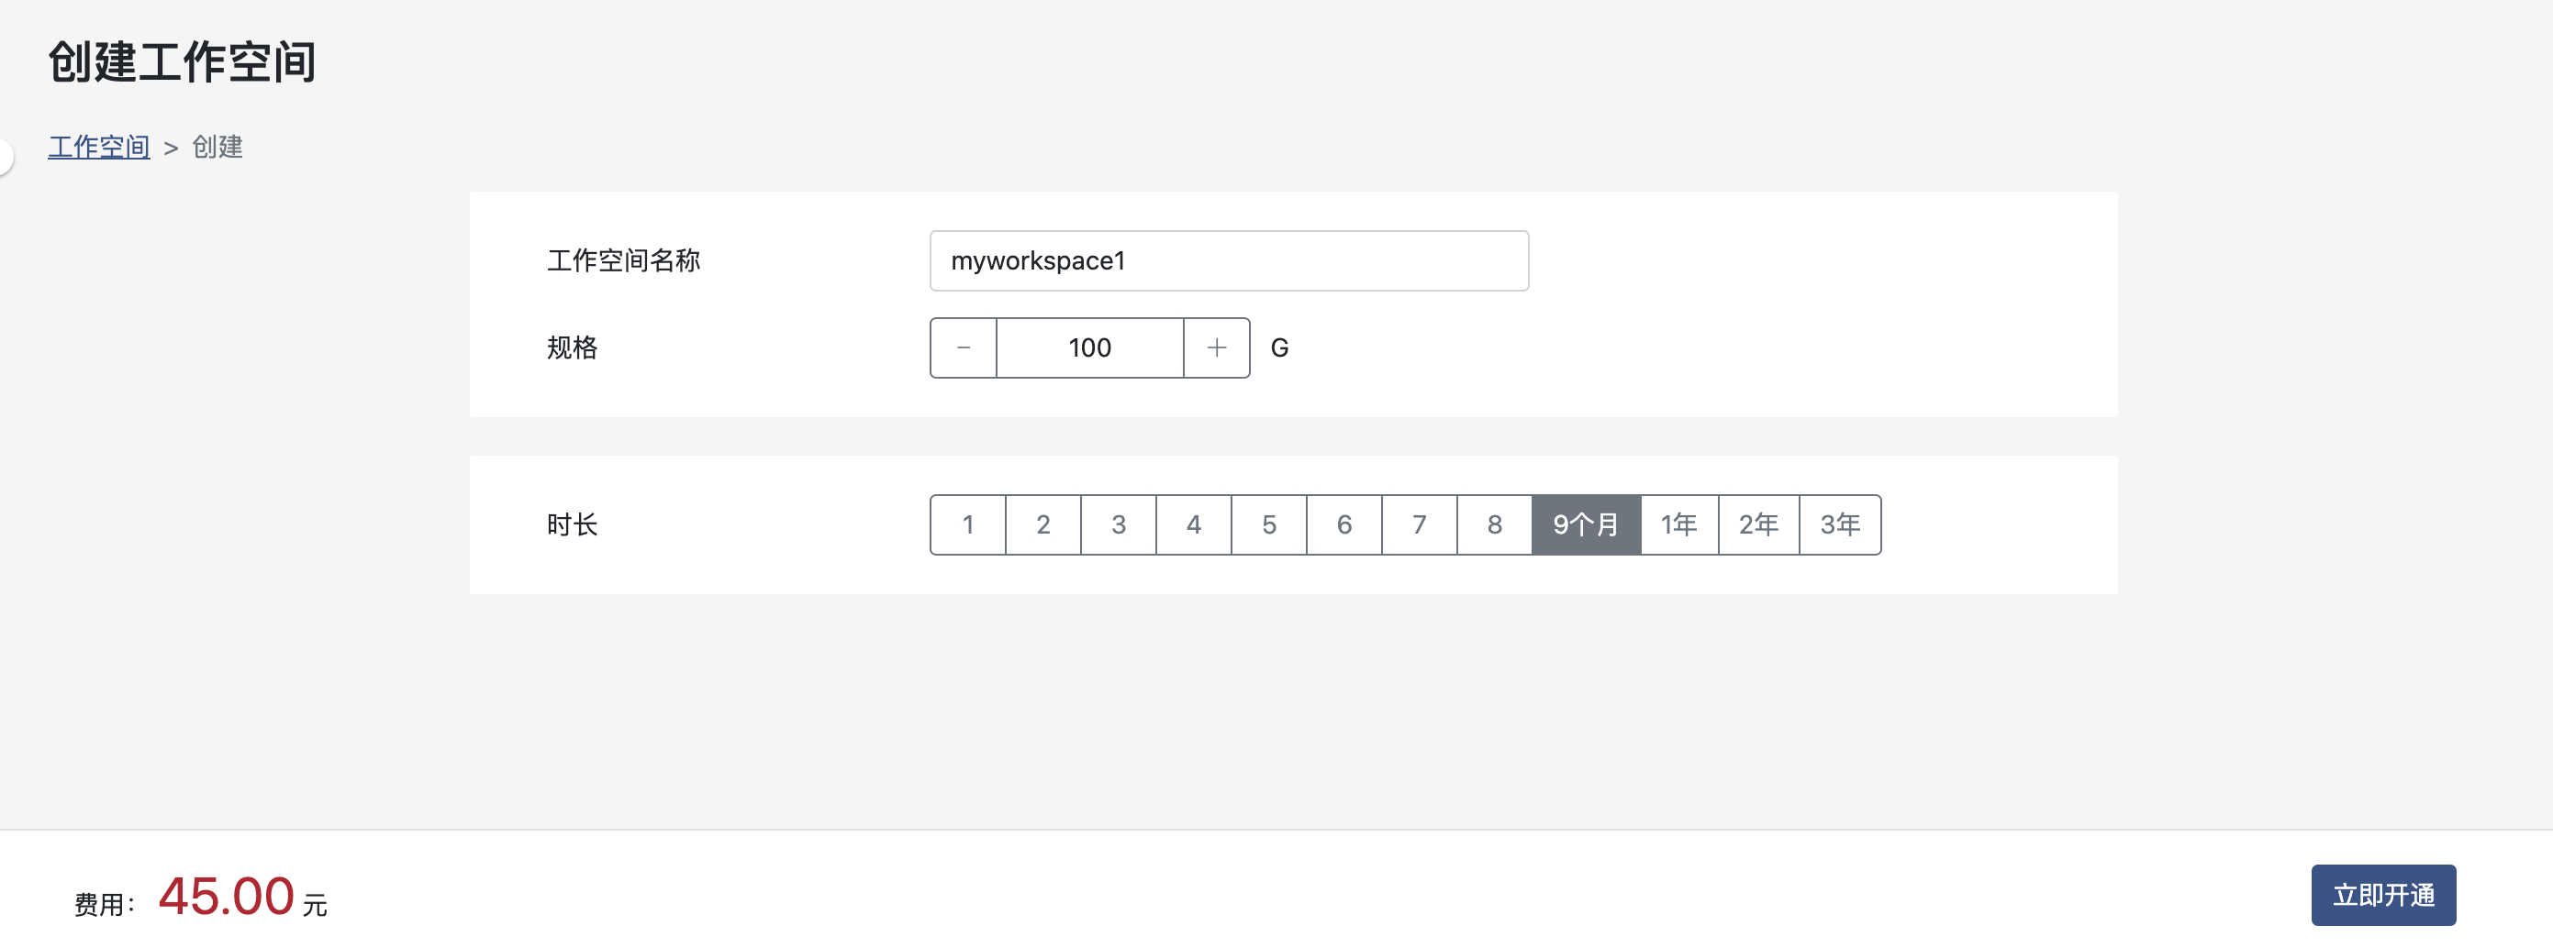Select the 9个月 duration option
Image resolution: width=2553 pixels, height=948 pixels.
(x=1586, y=524)
